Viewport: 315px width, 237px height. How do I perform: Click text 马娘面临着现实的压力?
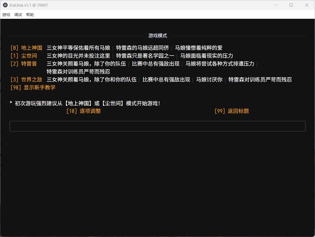point(206,56)
